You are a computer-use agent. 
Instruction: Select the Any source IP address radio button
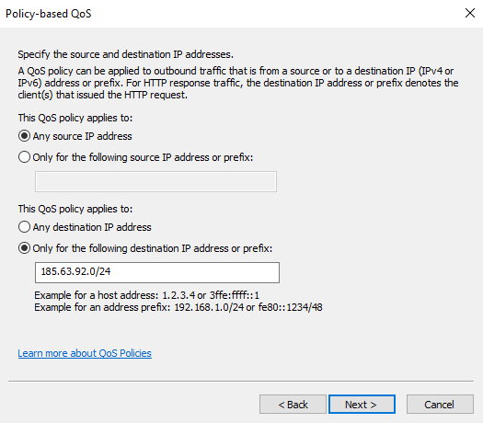pyautogui.click(x=24, y=136)
